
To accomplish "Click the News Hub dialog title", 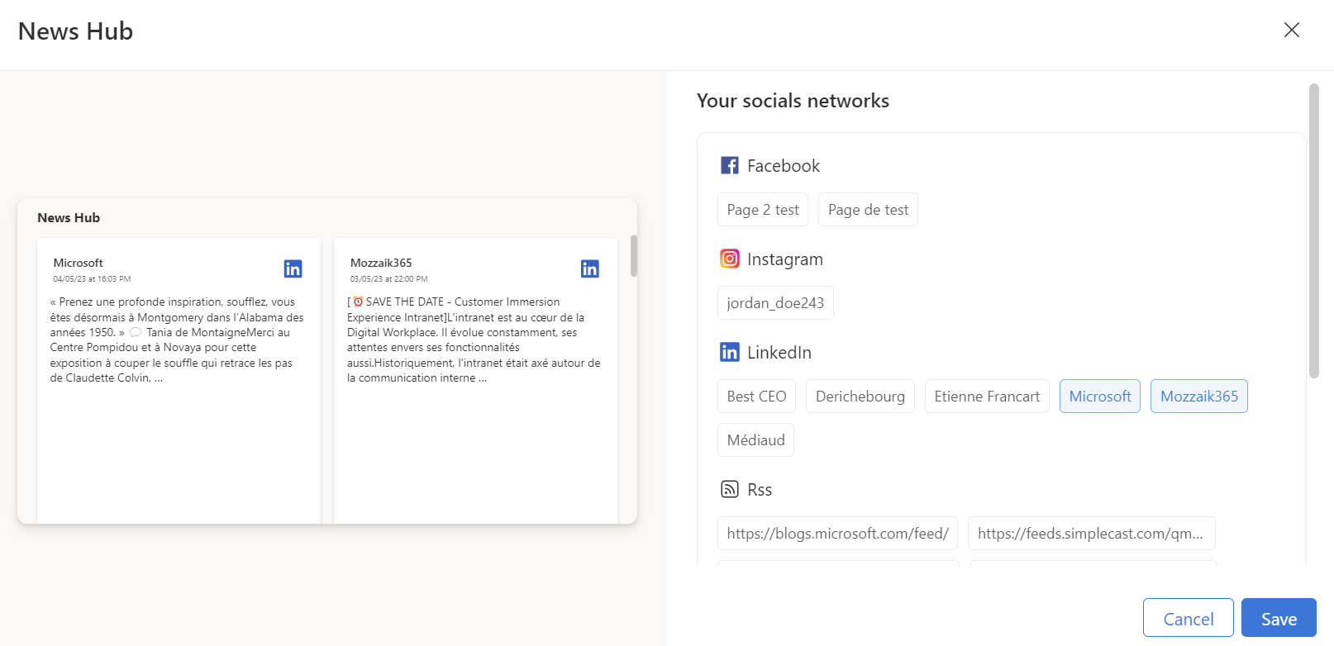I will (x=75, y=31).
